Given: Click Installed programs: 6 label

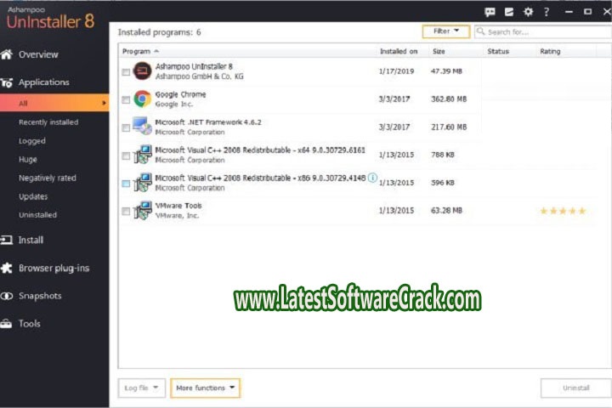Looking at the screenshot, I should click(x=159, y=32).
